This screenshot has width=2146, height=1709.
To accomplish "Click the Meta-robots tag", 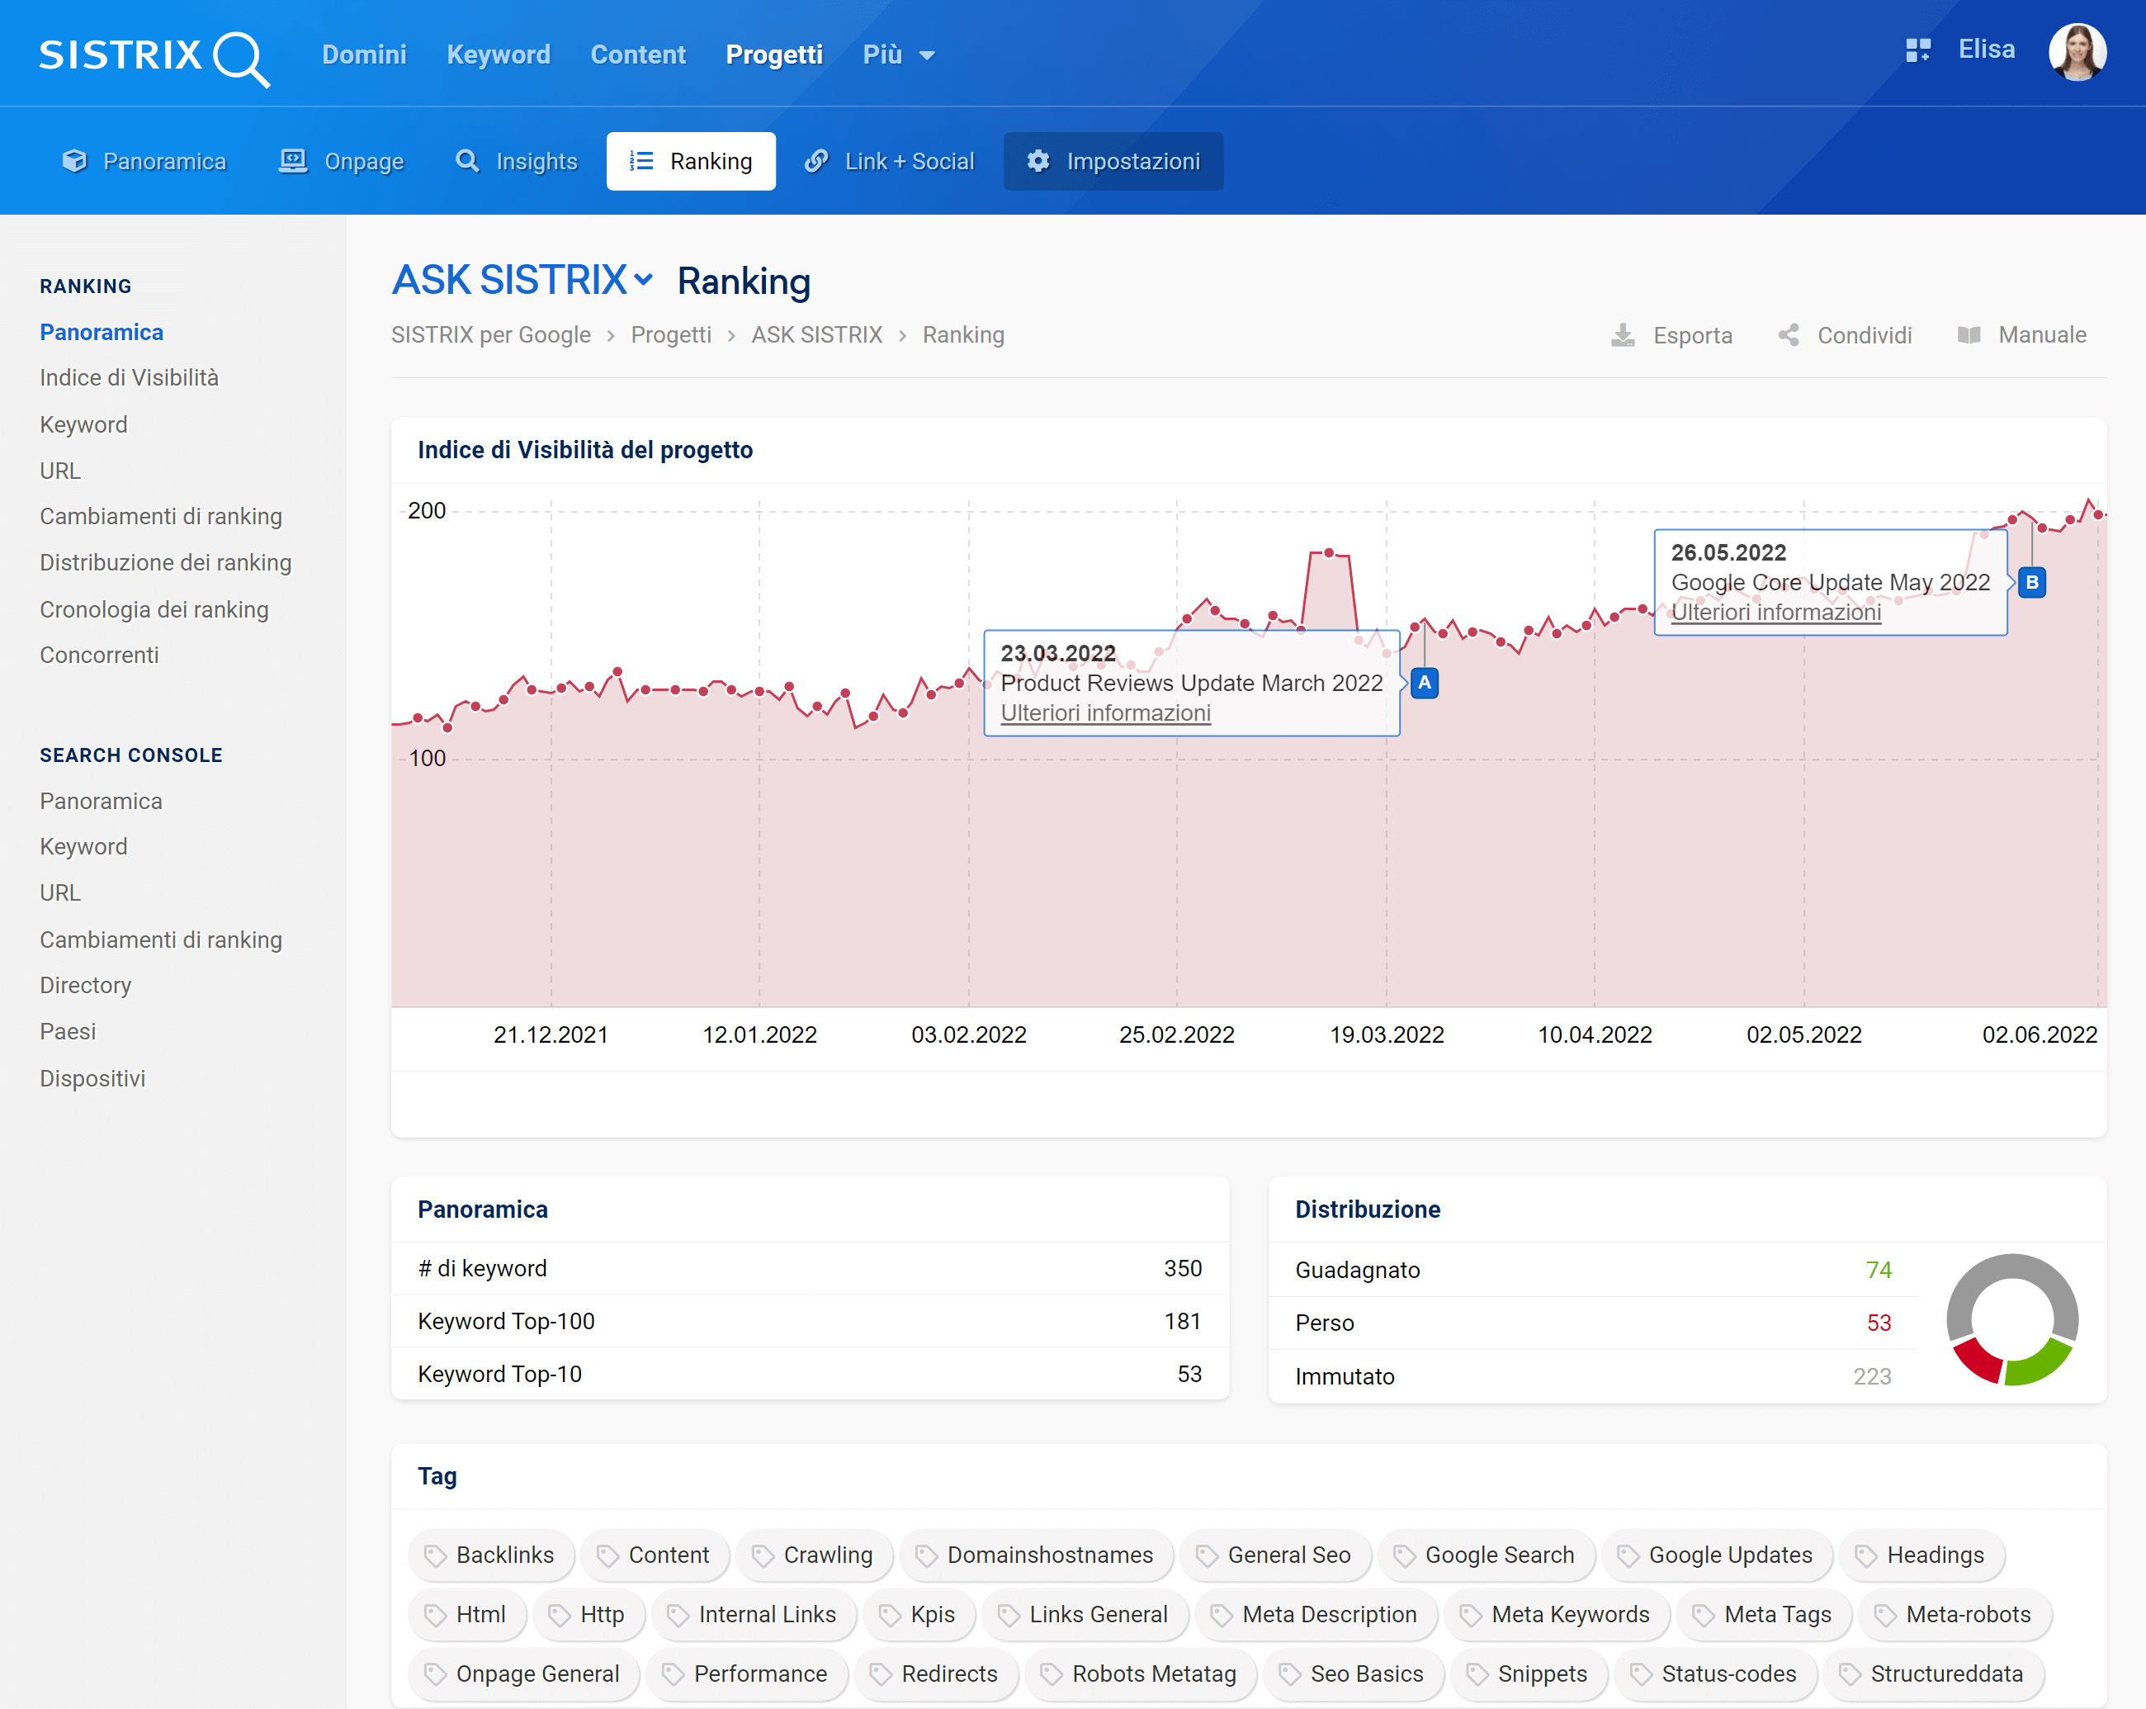I will tap(1954, 1614).
